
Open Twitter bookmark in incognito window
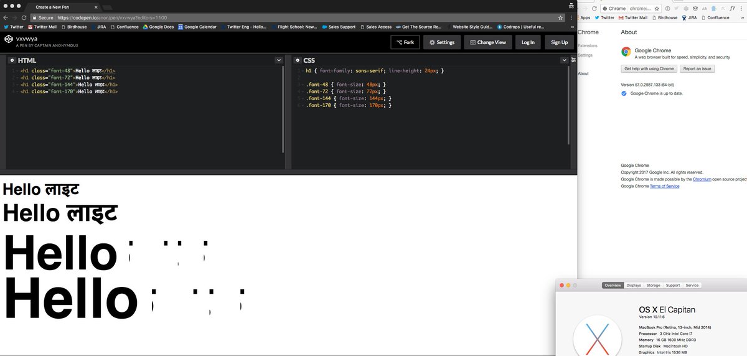14,27
